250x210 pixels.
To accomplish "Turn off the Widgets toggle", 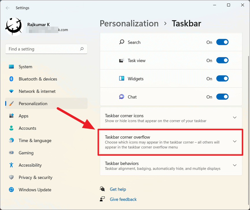I will point(222,78).
